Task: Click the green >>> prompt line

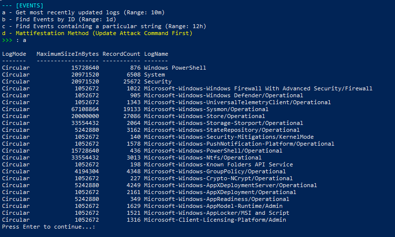Action: pos(14,40)
